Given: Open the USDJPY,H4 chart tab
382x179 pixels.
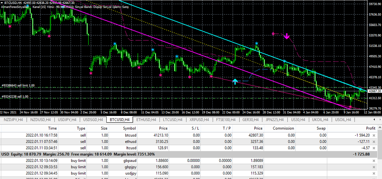Looking at the screenshot, I should (67, 120).
